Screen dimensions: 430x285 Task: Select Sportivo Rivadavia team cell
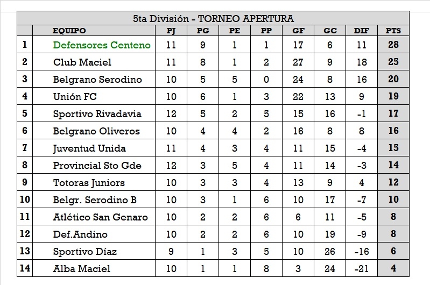coord(97,114)
